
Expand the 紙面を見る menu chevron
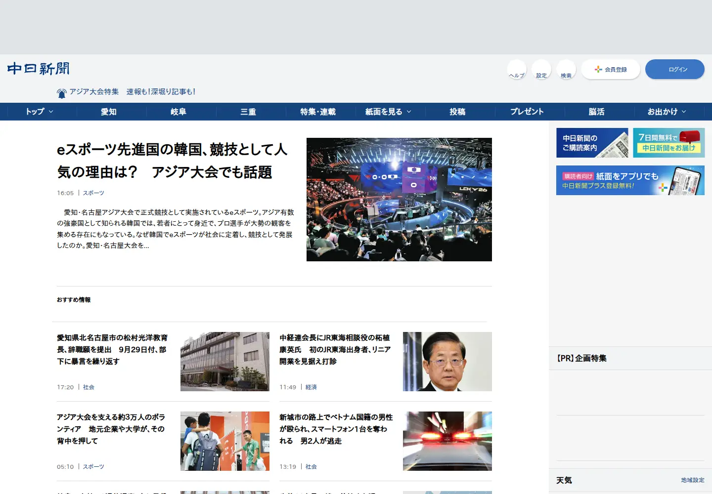409,112
